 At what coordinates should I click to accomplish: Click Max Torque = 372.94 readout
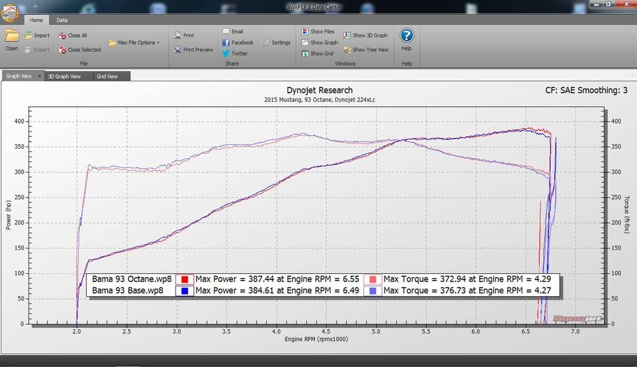467,279
